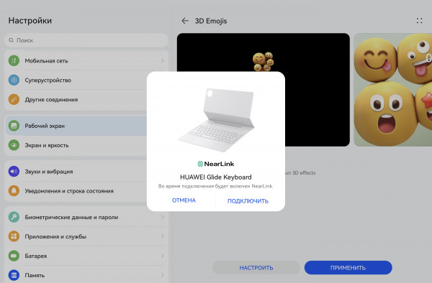
Task: Click the Уведомления bell icon
Action: tap(14, 190)
